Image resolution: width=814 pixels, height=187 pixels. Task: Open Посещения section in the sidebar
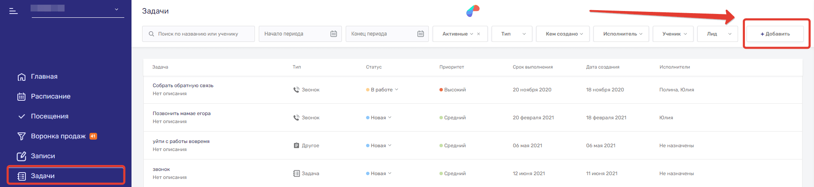pyautogui.click(x=49, y=116)
